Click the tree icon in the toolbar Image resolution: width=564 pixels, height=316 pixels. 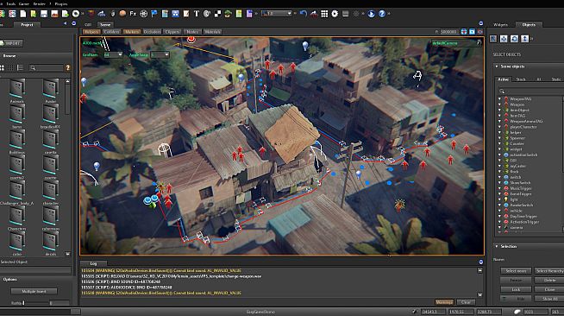(228, 14)
